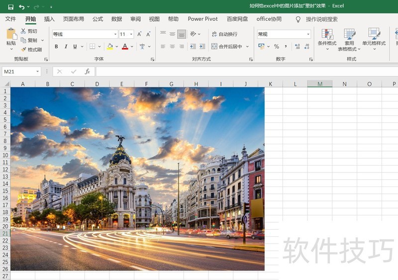Click the Redo arrow icon

36,7
